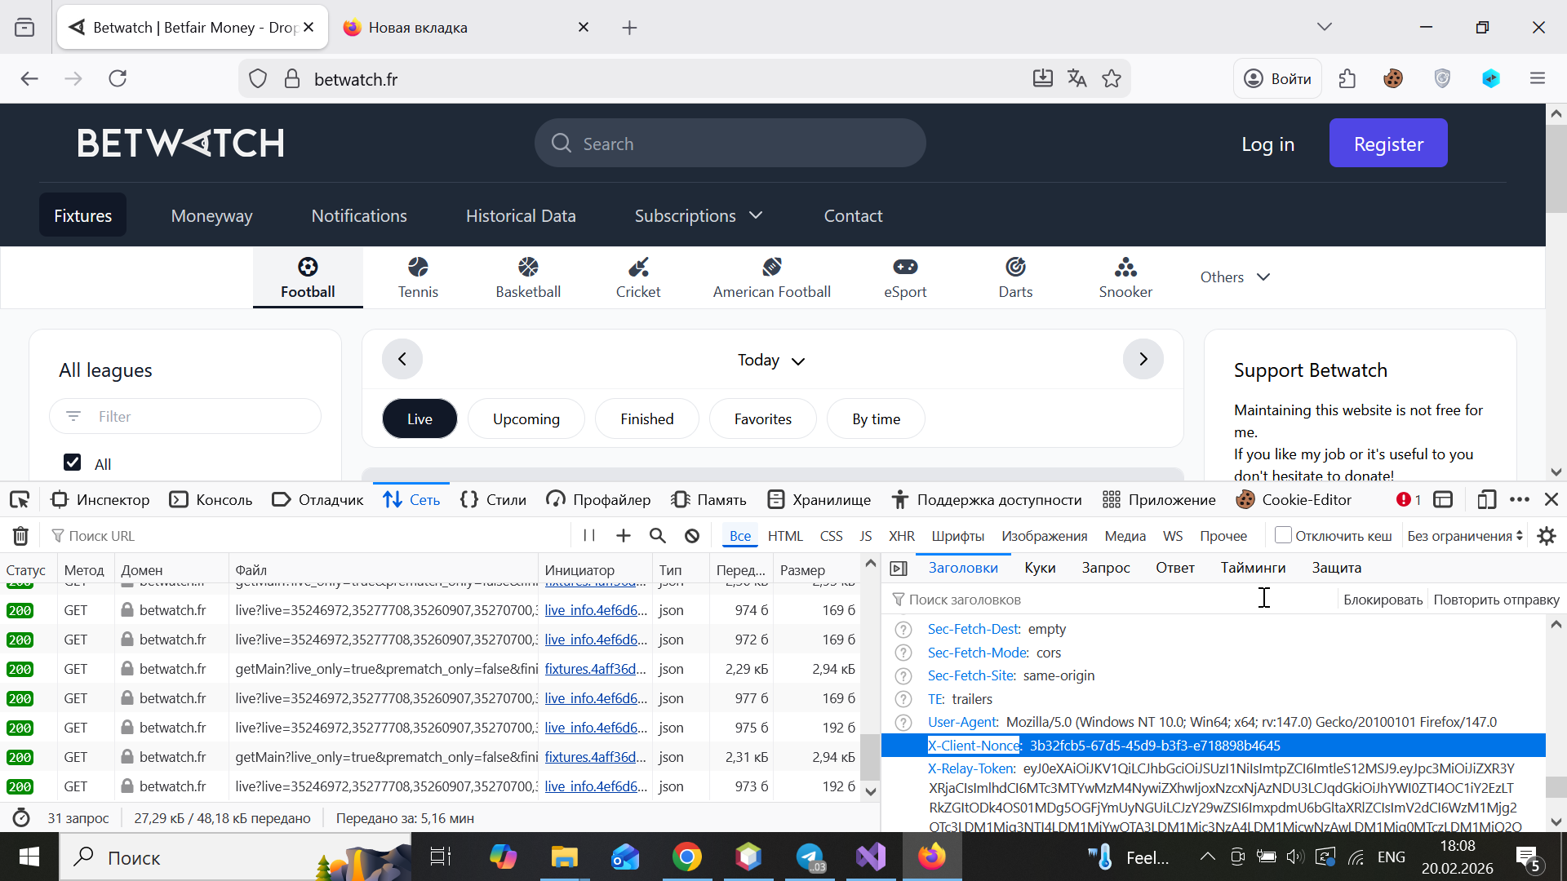Open the network settings gear icon
The height and width of the screenshot is (881, 1567).
pos(1546,536)
